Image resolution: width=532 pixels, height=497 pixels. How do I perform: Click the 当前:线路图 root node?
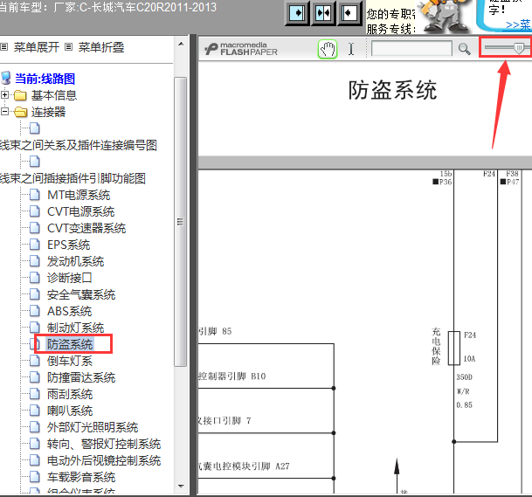[45, 79]
